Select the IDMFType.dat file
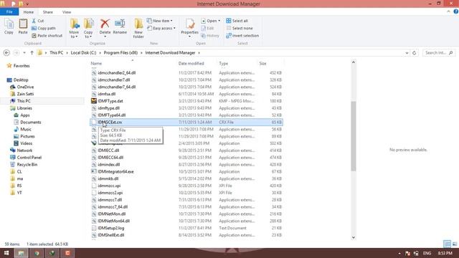This screenshot has height=258, width=459. pos(186,101)
